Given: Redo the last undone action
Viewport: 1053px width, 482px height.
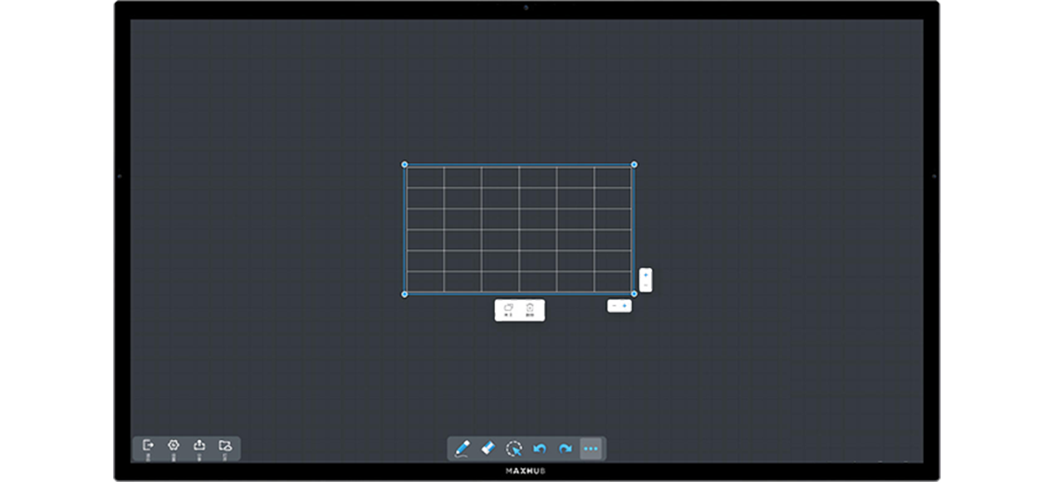Looking at the screenshot, I should [x=565, y=448].
